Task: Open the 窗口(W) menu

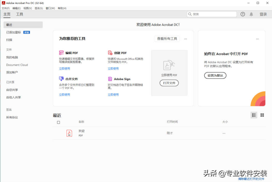Action: [x=50, y=8]
